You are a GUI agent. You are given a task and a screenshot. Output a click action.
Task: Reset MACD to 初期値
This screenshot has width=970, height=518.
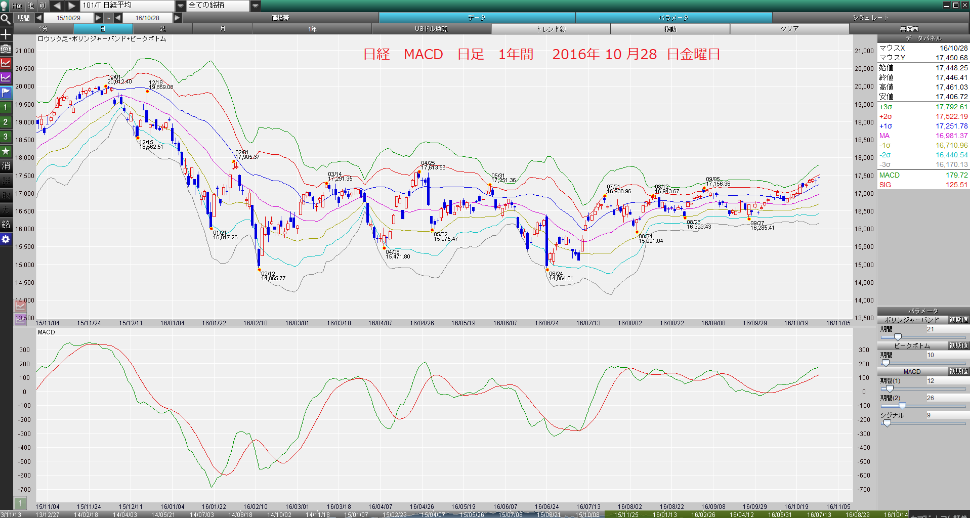[x=958, y=371]
